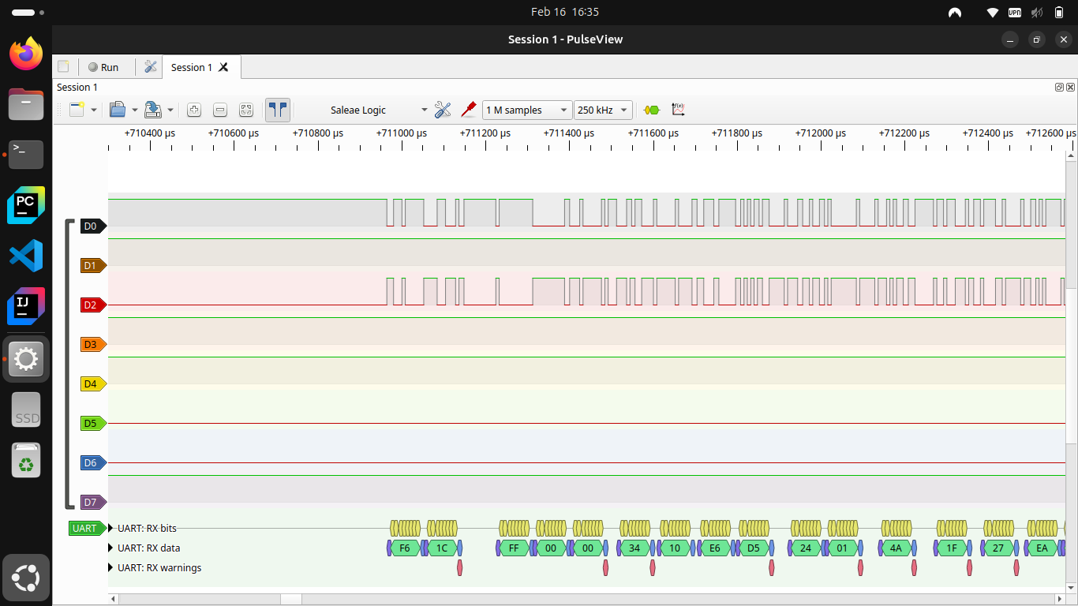Open the new view dropdown arrow
Image resolution: width=1078 pixels, height=606 pixels.
[x=94, y=110]
